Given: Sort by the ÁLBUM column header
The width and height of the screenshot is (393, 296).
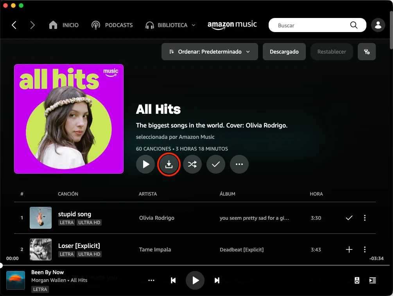Looking at the screenshot, I should pyautogui.click(x=228, y=194).
